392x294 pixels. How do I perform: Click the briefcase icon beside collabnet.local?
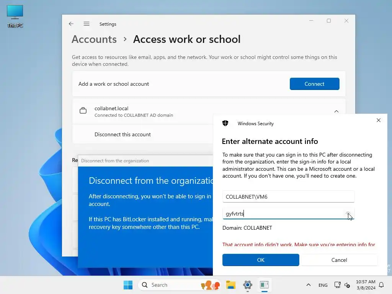(x=83, y=111)
